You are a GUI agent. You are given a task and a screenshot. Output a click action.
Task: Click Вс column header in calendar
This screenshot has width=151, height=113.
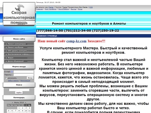[29, 105]
